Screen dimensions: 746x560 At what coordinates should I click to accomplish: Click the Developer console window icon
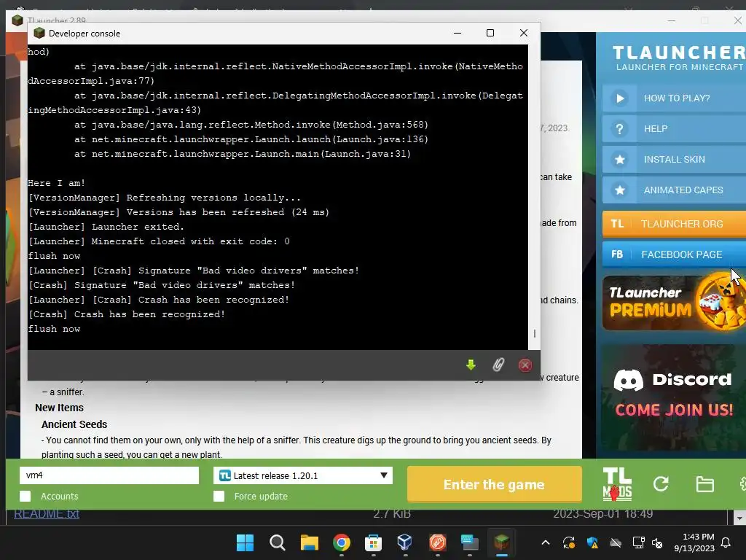click(39, 33)
